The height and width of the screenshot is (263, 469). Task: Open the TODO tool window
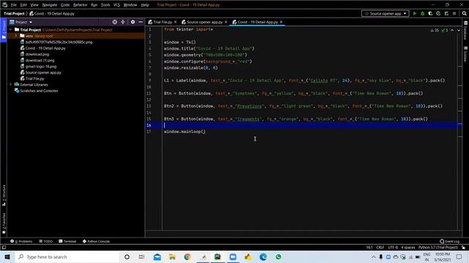[x=45, y=241]
